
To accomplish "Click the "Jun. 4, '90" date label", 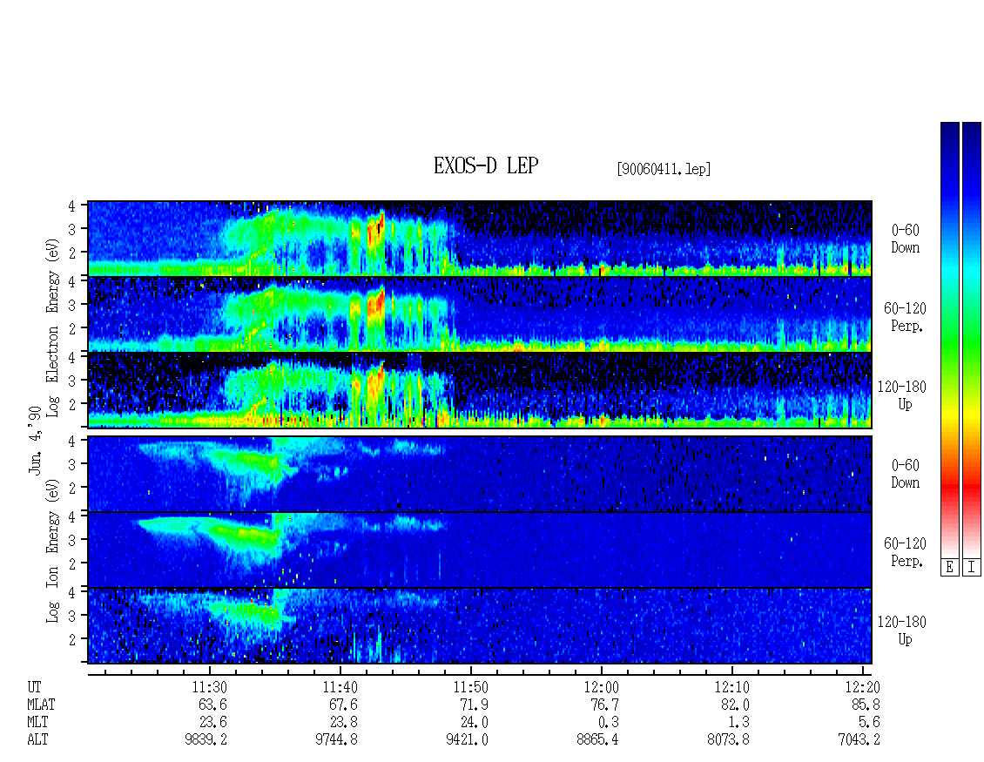I will 35,440.
